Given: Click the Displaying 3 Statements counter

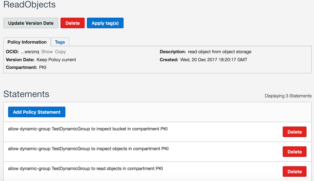Looking at the screenshot, I should point(288,96).
